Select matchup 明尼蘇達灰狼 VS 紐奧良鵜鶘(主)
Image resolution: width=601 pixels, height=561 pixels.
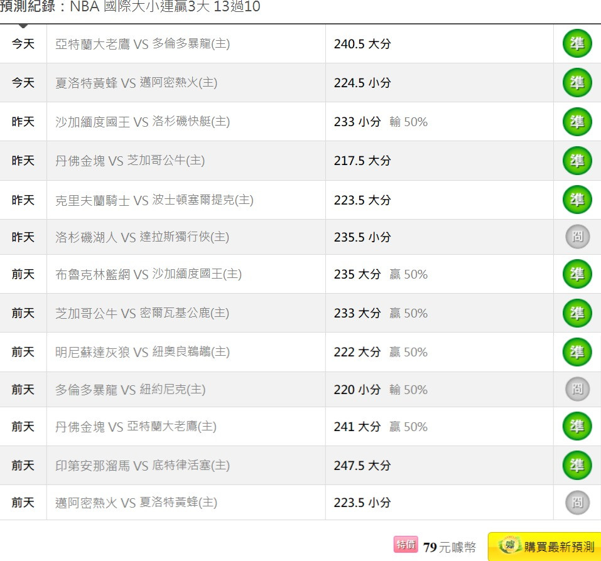143,352
